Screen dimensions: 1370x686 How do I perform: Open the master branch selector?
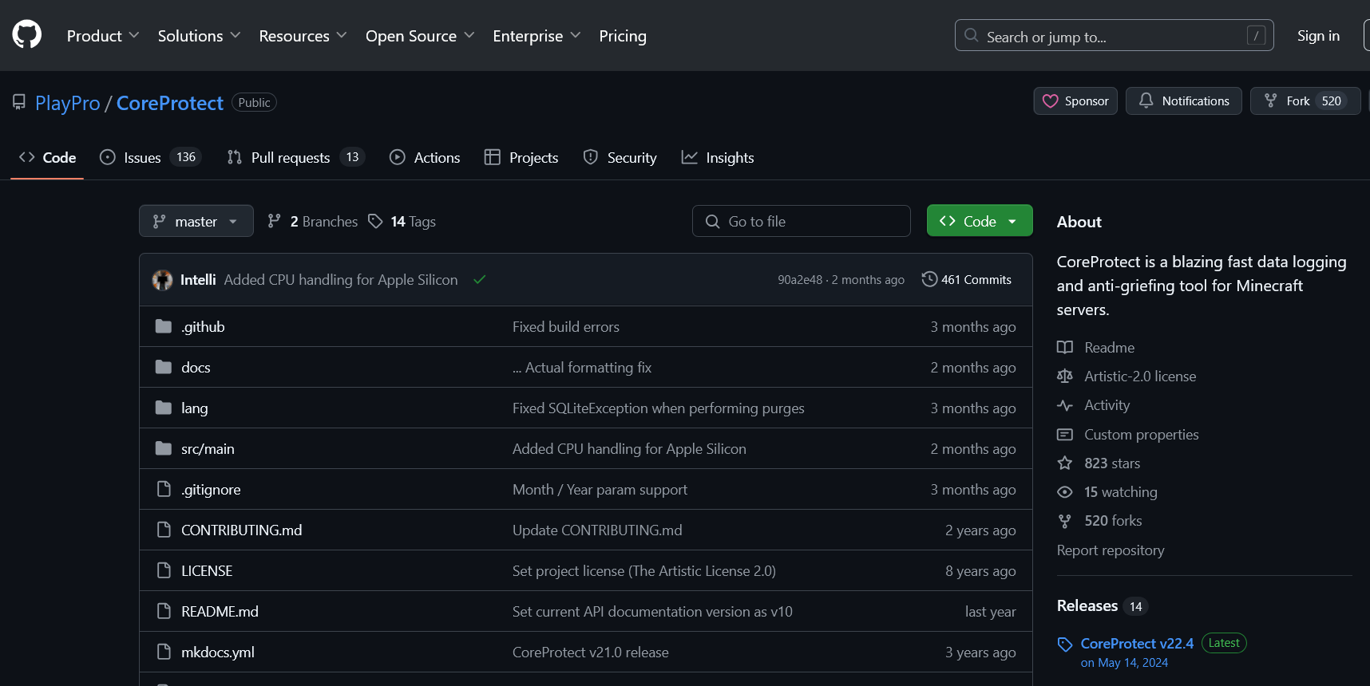(196, 221)
